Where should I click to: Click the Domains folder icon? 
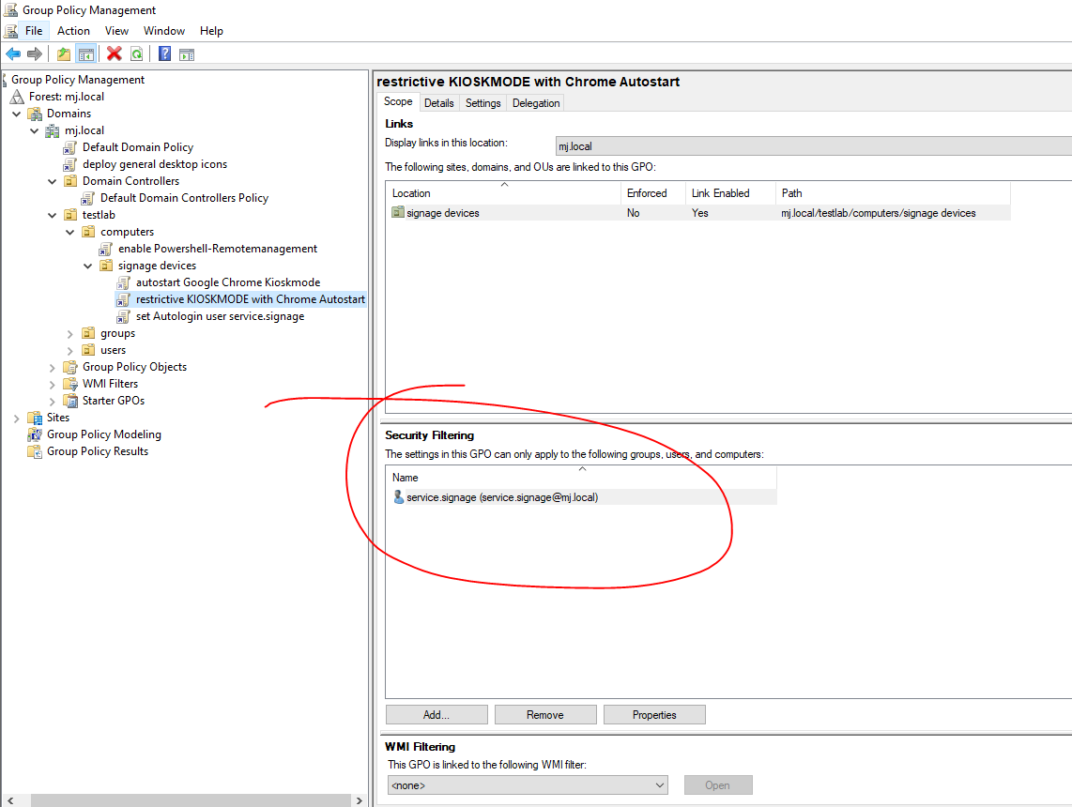35,114
